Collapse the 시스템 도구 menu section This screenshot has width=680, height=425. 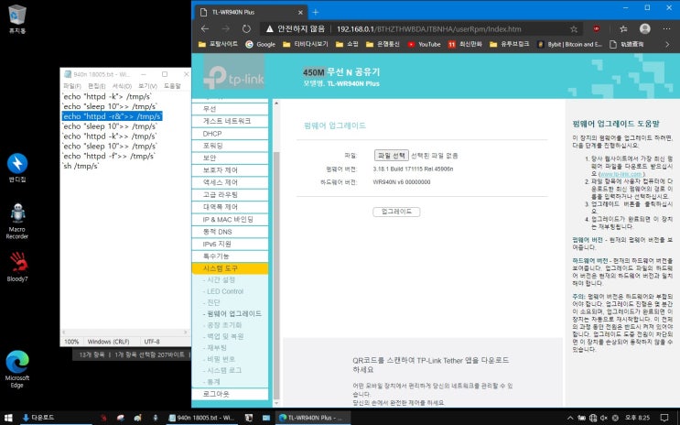[x=230, y=268]
